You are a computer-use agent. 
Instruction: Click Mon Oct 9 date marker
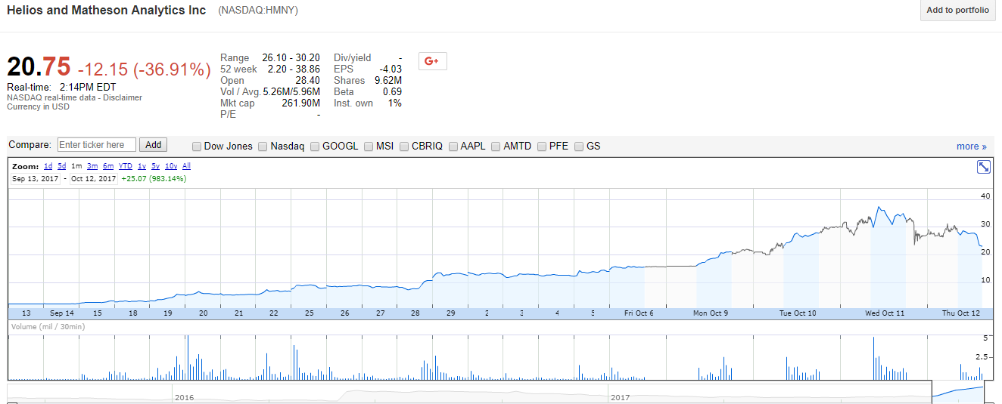coord(711,313)
